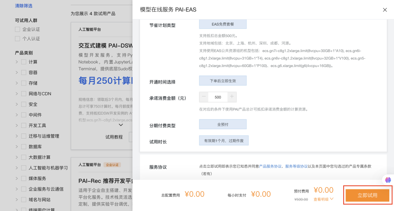The width and height of the screenshot is (394, 211).
Task: Expand the 网络与CDN category chevron
Action: click(x=17, y=94)
